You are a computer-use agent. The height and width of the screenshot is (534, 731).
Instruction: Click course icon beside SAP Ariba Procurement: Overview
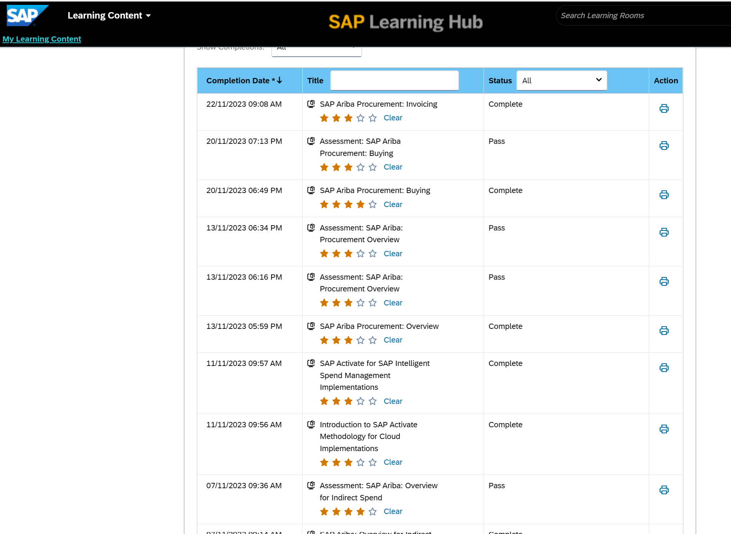point(311,326)
